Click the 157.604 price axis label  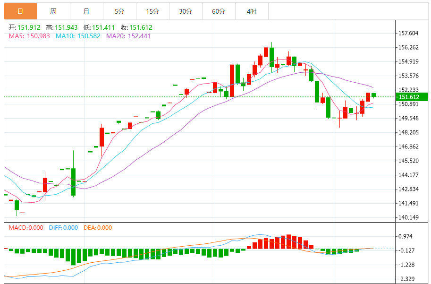[408, 33]
